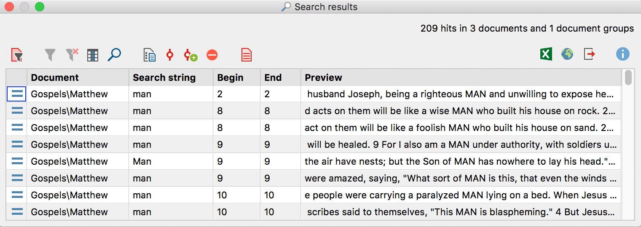The height and width of the screenshot is (227, 641).
Task: Select the row previewing 'foolish MAN'
Action: [x=313, y=128]
